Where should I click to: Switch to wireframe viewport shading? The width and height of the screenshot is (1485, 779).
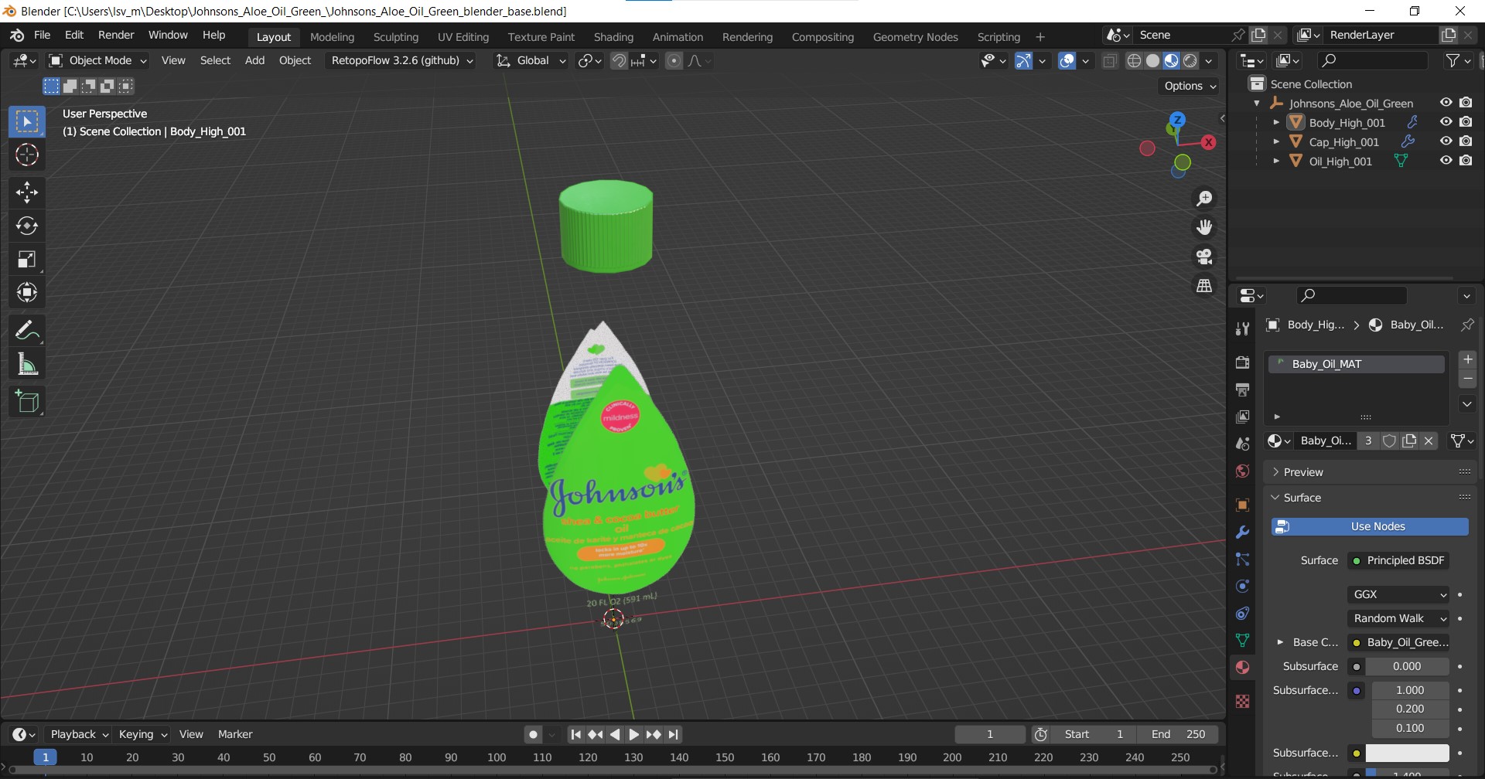[x=1134, y=61]
